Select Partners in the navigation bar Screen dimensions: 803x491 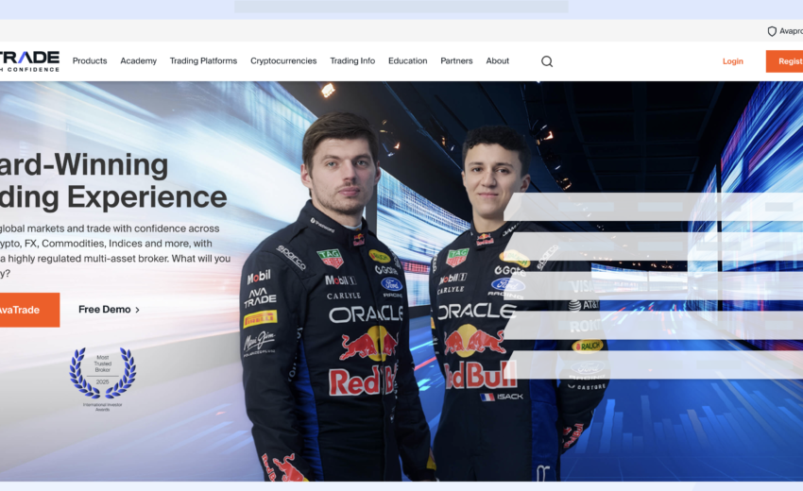(x=456, y=61)
